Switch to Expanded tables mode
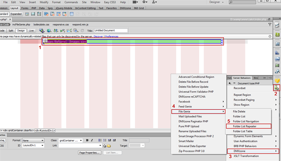Viewport: 281px width, 161px height. pos(16,14)
